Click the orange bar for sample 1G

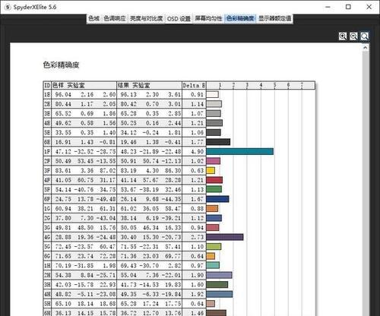click(212, 208)
